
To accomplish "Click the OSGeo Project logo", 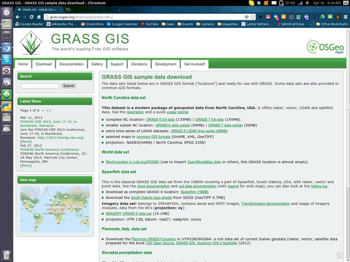I will (x=326, y=46).
